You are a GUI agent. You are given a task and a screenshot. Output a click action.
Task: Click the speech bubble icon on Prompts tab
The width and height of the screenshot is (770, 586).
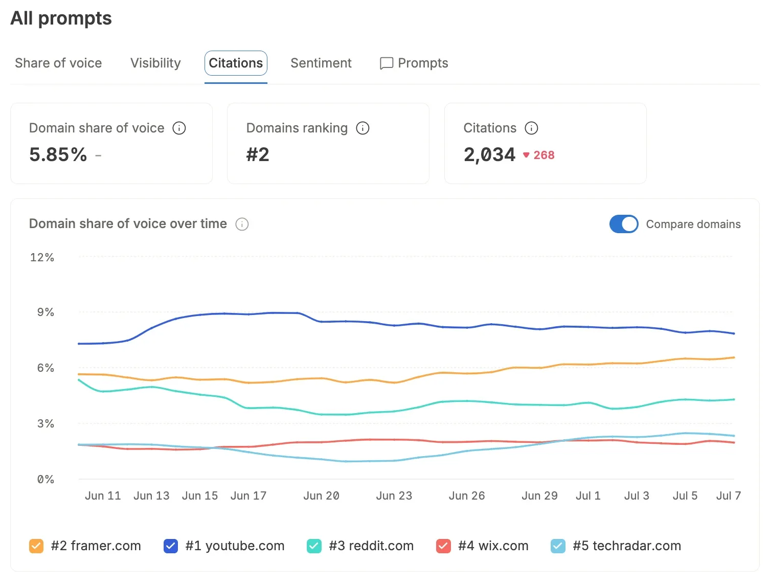(387, 63)
